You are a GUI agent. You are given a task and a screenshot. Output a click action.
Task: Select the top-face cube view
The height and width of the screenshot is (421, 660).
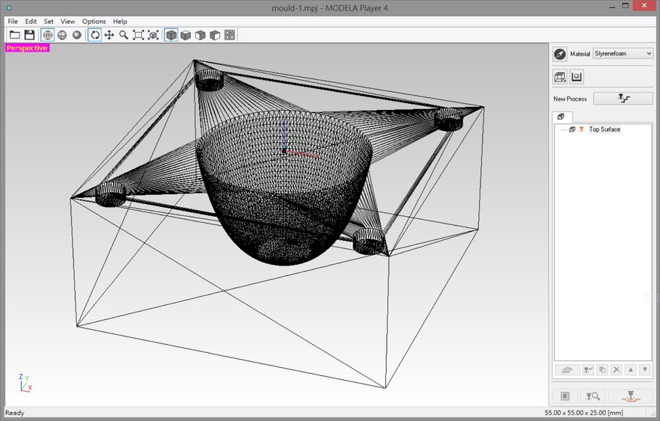[186, 35]
